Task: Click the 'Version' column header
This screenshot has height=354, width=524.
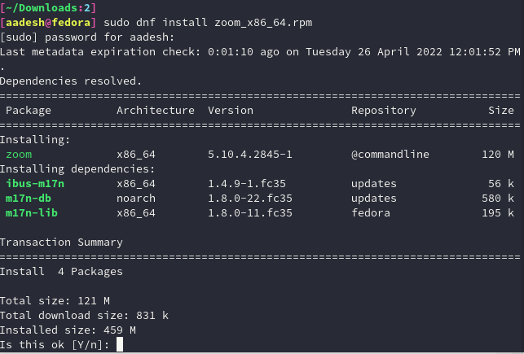Action: [x=231, y=110]
